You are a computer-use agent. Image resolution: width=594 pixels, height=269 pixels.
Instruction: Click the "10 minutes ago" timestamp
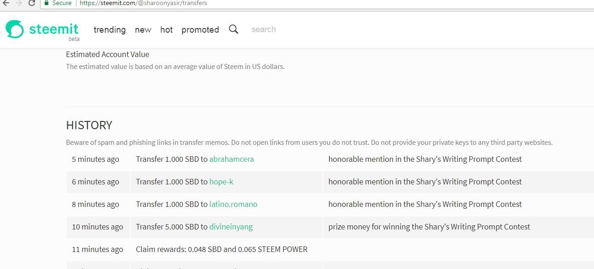coord(98,227)
